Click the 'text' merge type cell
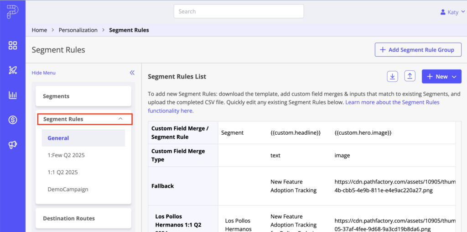 click(275, 155)
